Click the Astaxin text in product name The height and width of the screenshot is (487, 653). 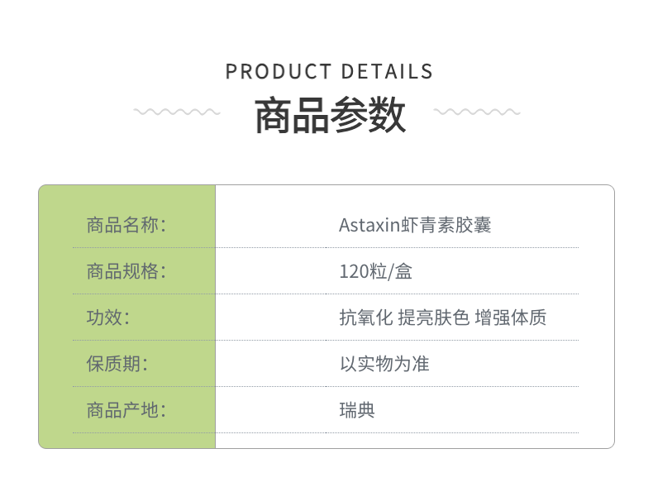(x=369, y=225)
